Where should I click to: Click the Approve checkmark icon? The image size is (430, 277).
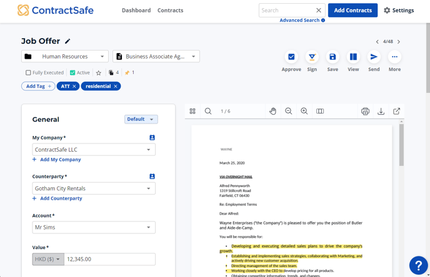(291, 57)
